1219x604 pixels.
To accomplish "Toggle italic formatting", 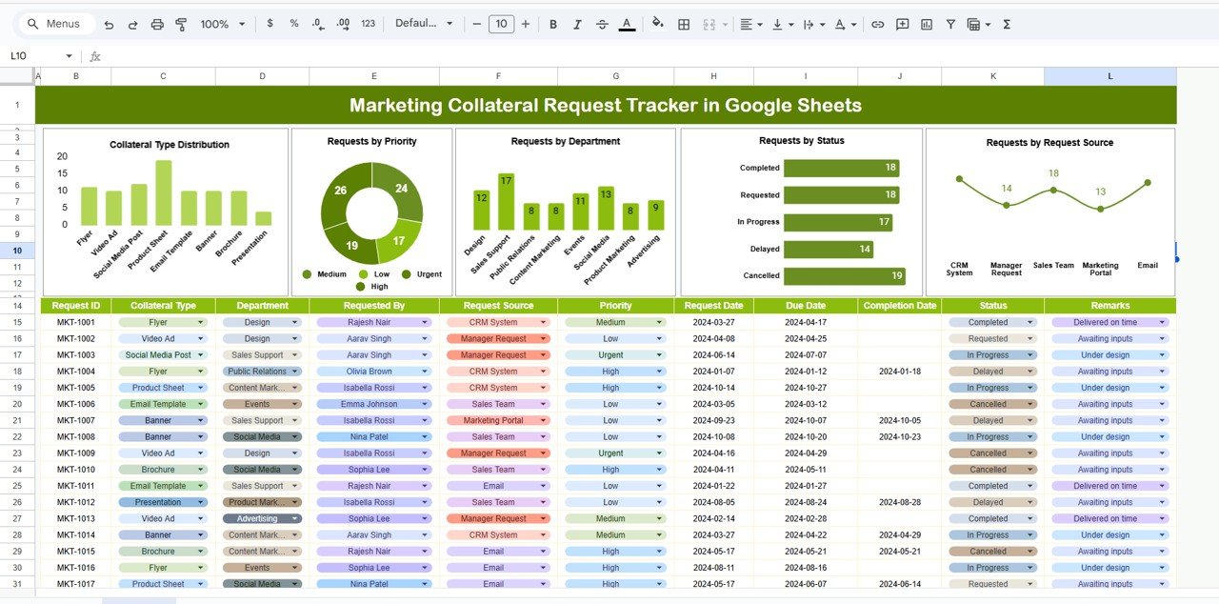I will pyautogui.click(x=577, y=24).
